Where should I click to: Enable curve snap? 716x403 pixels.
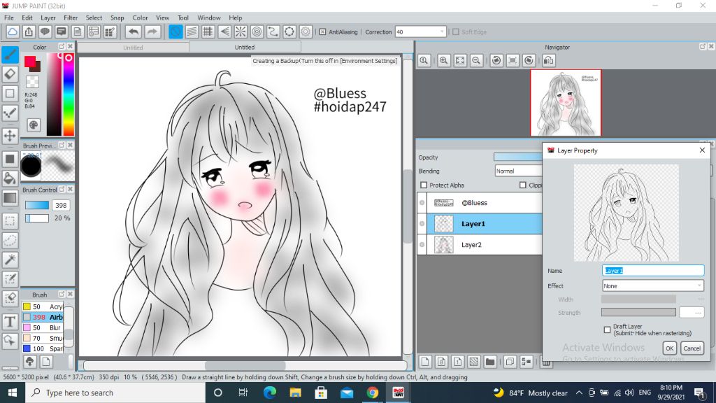(x=273, y=31)
